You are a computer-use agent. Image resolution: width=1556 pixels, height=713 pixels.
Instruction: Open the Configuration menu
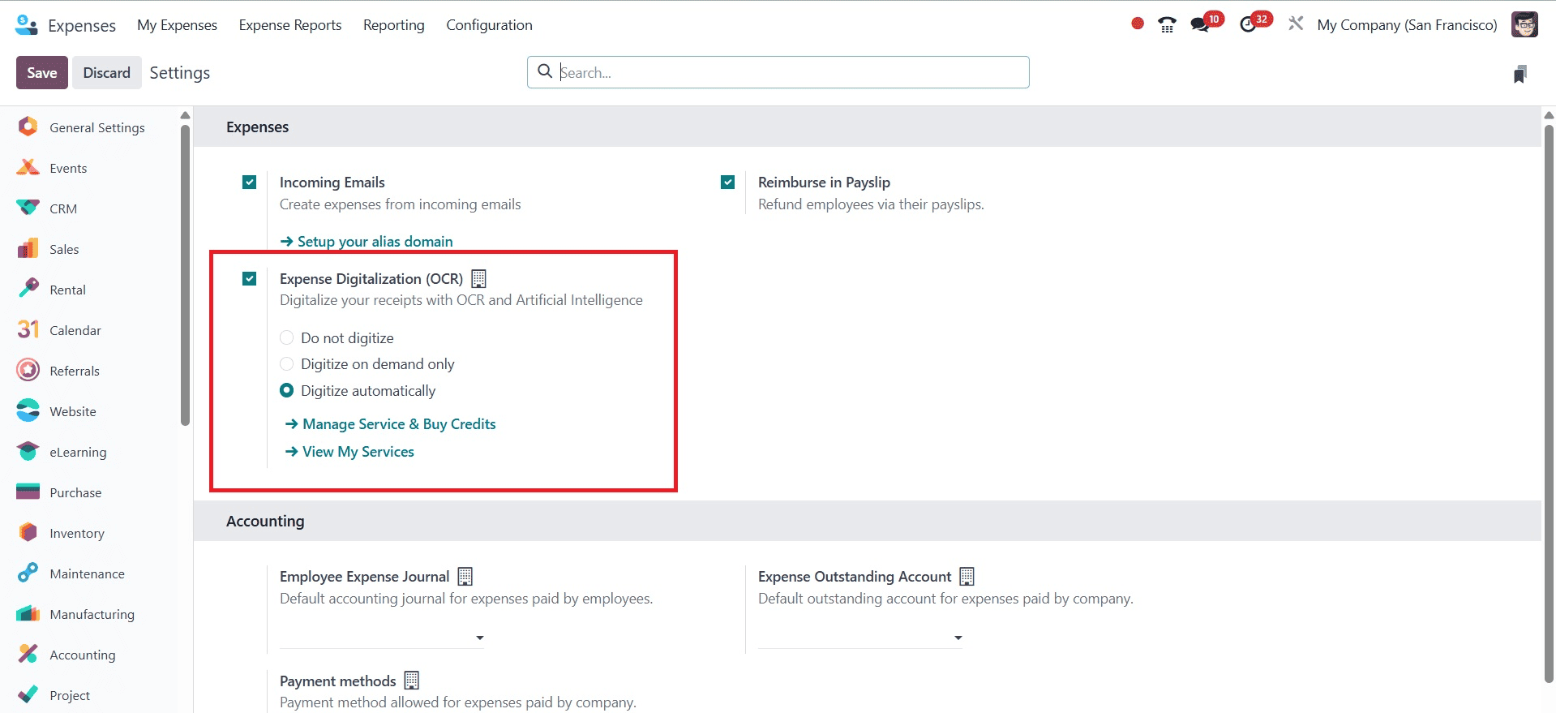point(489,25)
